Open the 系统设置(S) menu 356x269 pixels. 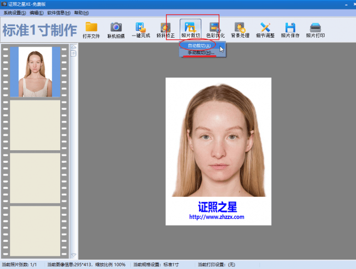coord(15,13)
